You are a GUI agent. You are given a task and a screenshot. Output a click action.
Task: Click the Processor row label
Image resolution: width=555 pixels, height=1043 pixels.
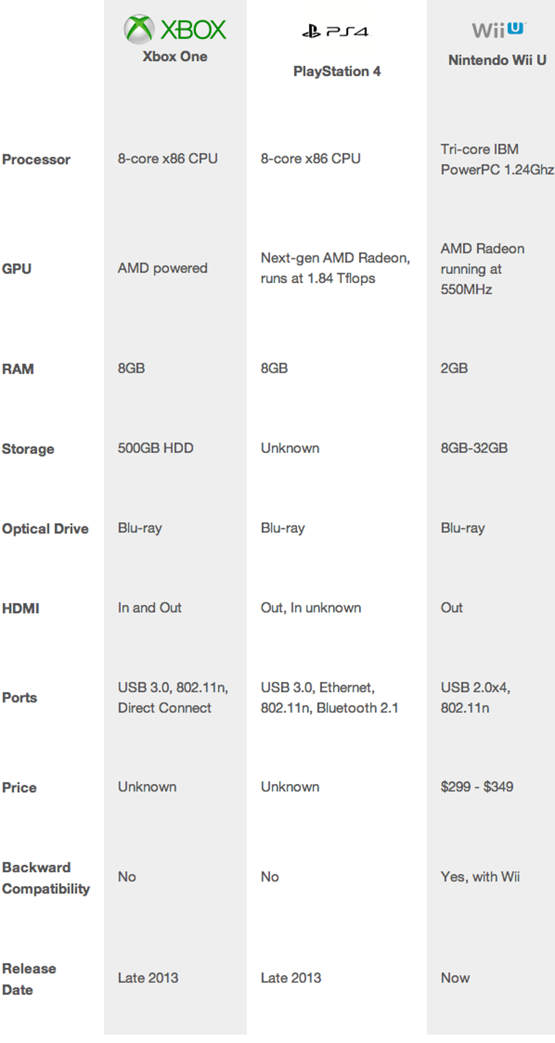point(36,160)
